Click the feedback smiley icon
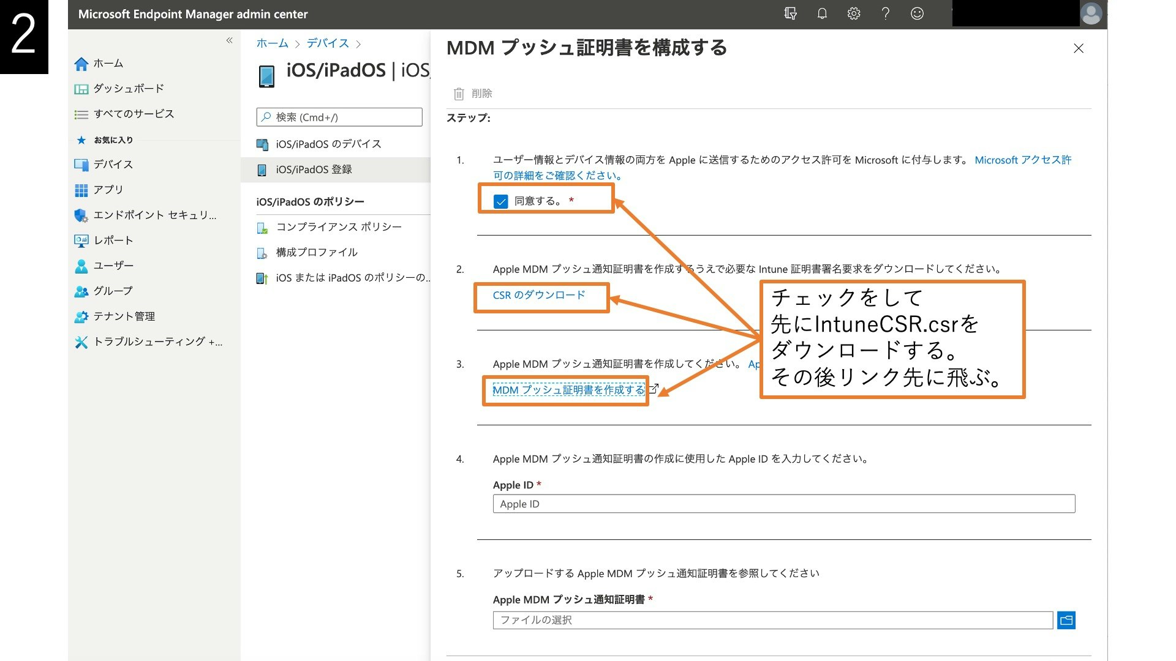 917,13
